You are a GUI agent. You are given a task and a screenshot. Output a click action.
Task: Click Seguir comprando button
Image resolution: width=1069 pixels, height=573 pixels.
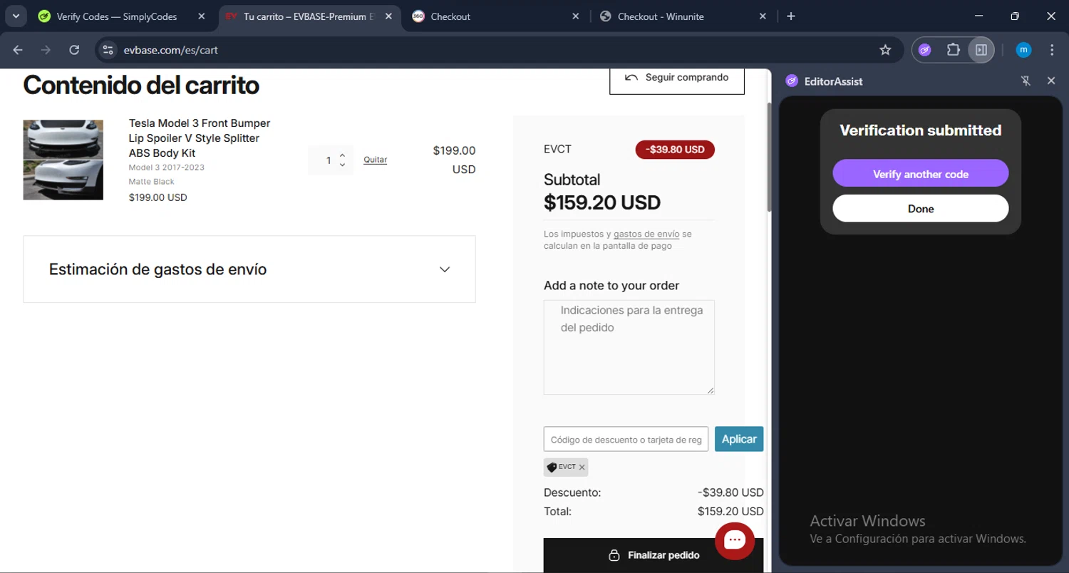[677, 78]
